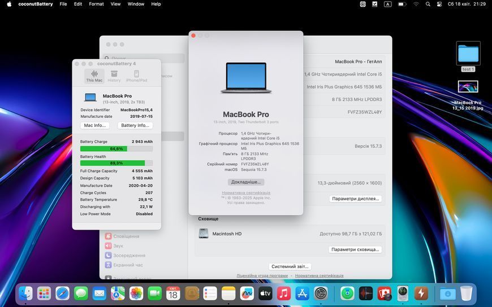This screenshot has width=492, height=307.
Task: Open the View menu
Action: pos(115,4)
